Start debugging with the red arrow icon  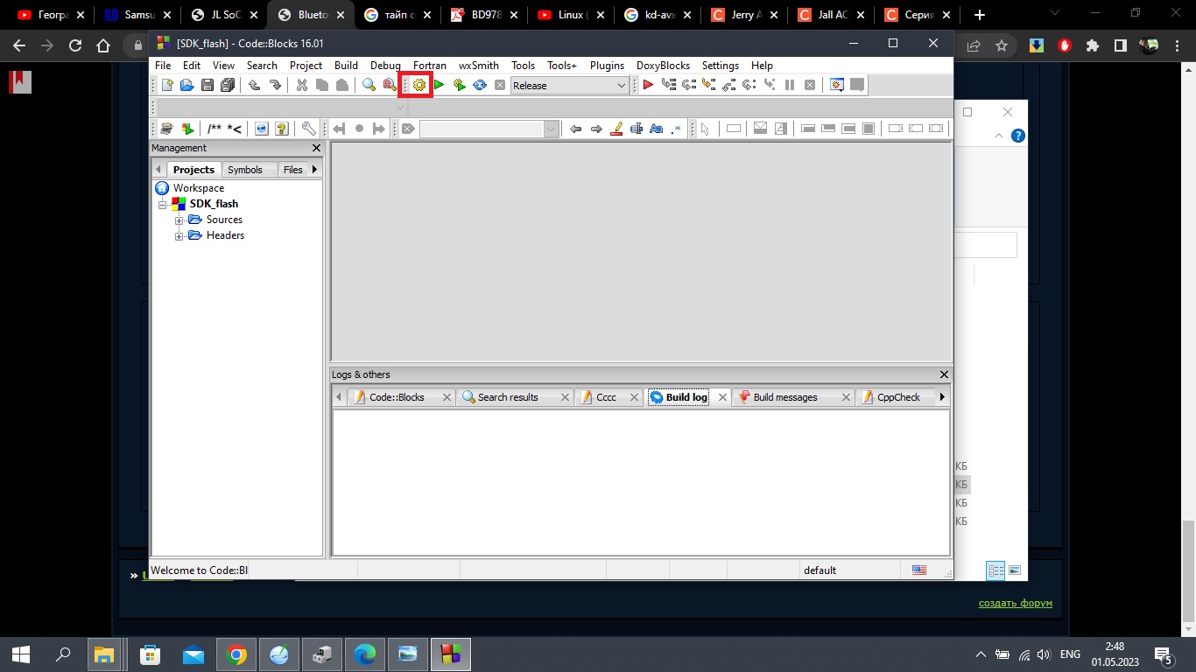tap(648, 85)
